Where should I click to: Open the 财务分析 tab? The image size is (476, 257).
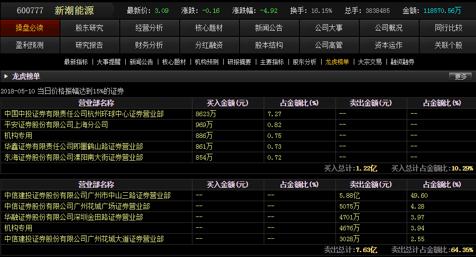click(x=149, y=45)
